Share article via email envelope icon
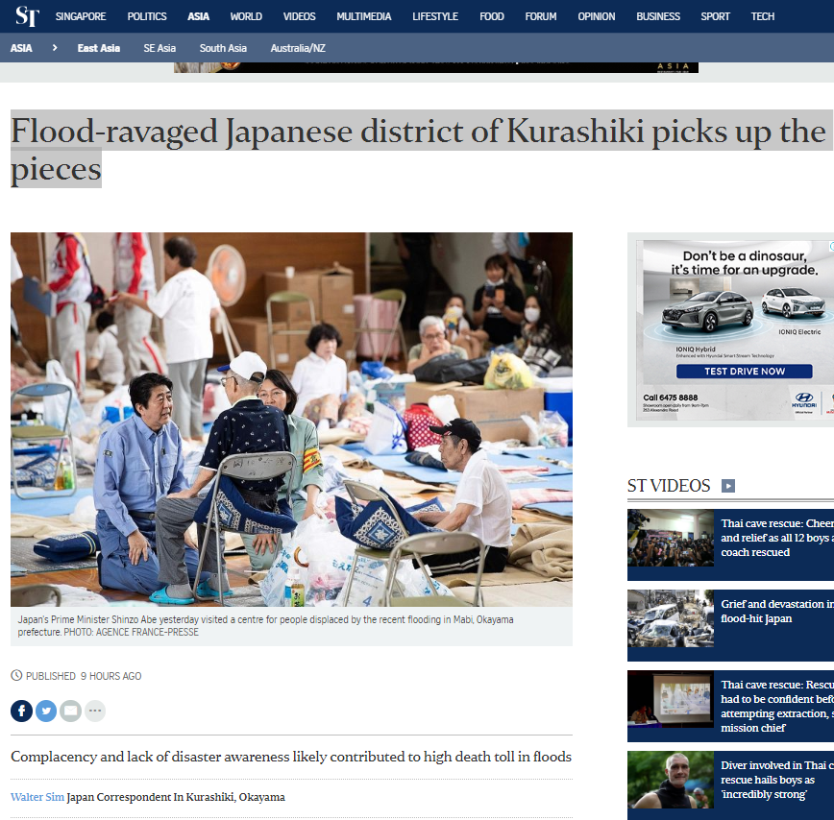Image resolution: width=834 pixels, height=820 pixels. pos(70,711)
